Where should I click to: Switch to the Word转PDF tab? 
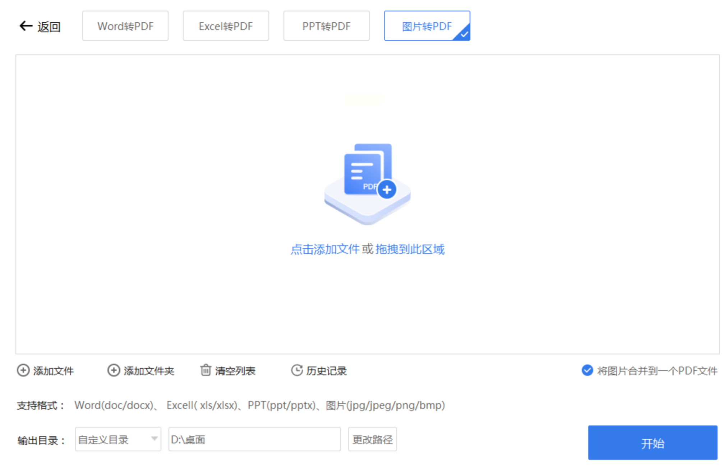click(x=125, y=26)
